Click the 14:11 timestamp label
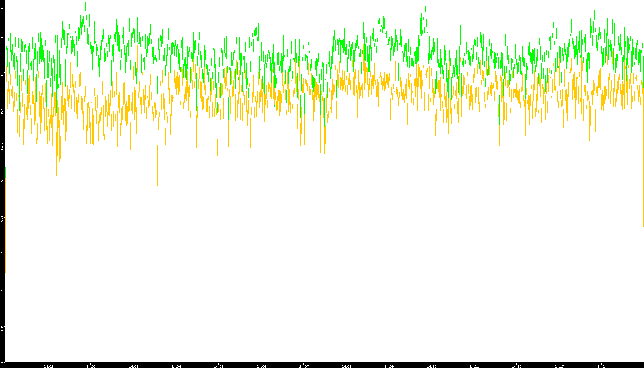Screen dimensions: 644x368 [474, 366]
